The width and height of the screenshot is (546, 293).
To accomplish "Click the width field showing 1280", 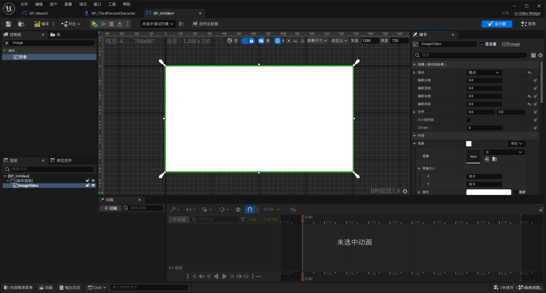I will pyautogui.click(x=370, y=41).
